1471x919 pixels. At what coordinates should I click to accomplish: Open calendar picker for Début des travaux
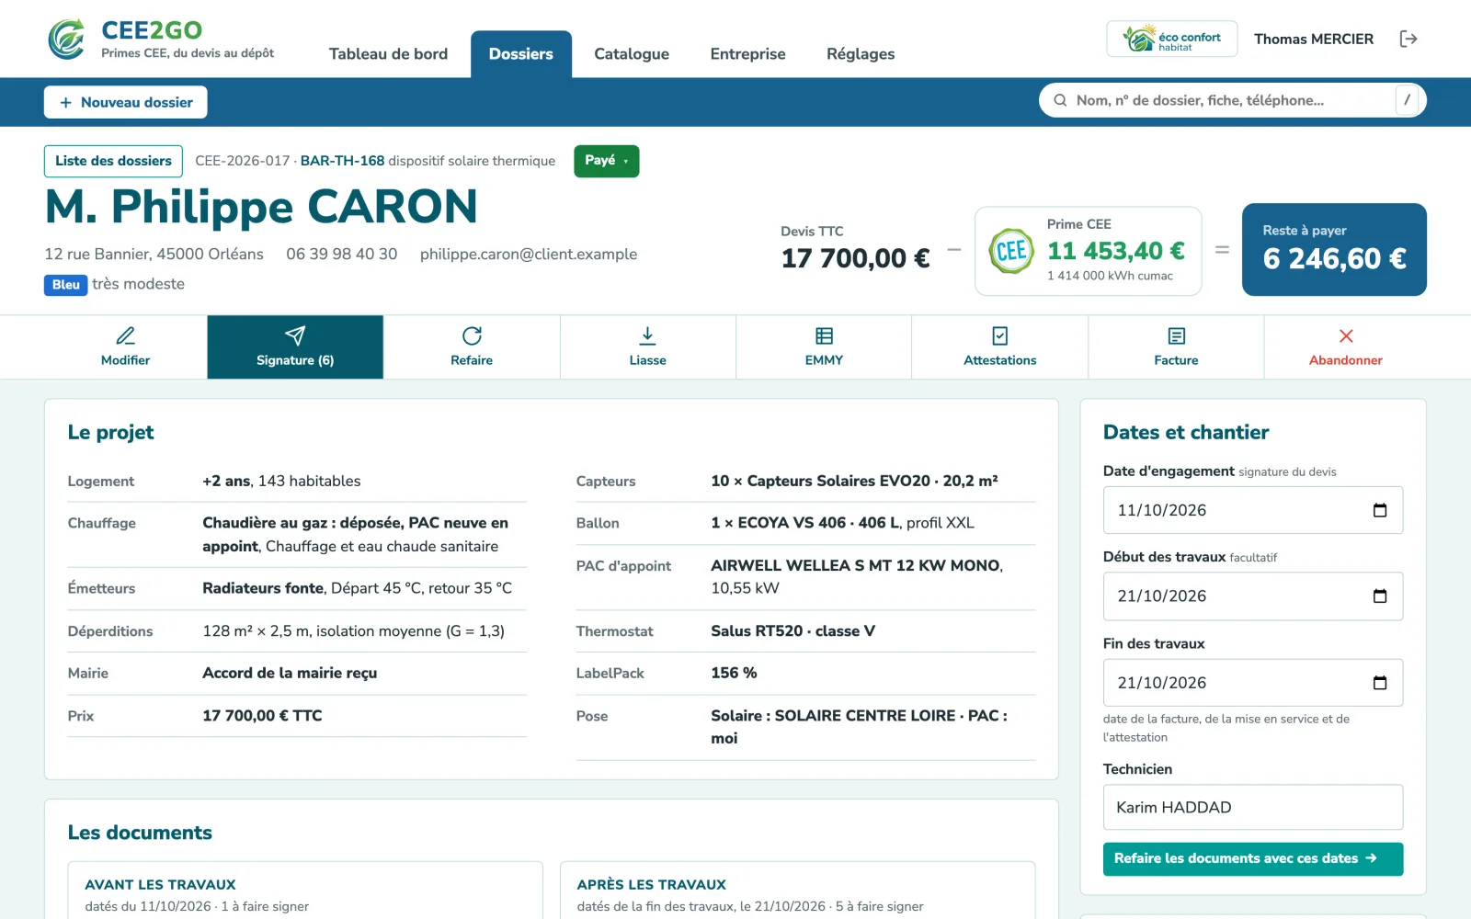pyautogui.click(x=1380, y=596)
